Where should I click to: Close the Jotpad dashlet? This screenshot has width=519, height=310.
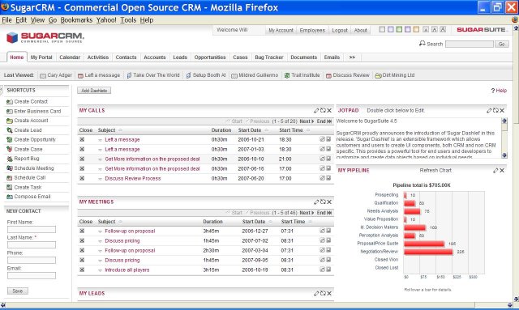pos(502,110)
